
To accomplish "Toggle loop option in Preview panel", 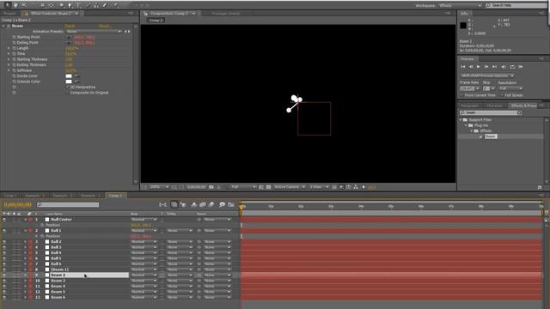I will 512,67.
